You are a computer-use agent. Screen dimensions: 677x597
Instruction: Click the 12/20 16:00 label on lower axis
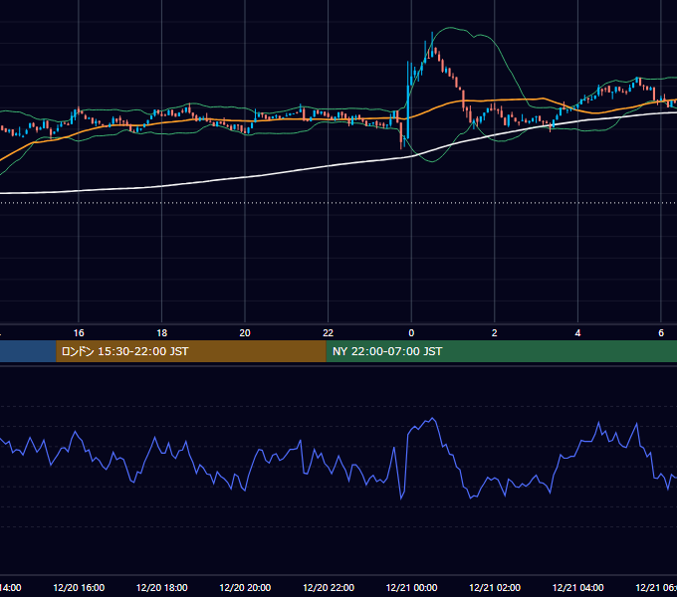(x=79, y=588)
